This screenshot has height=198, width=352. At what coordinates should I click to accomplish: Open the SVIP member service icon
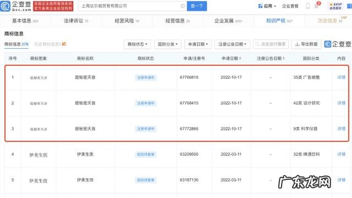(335, 6)
